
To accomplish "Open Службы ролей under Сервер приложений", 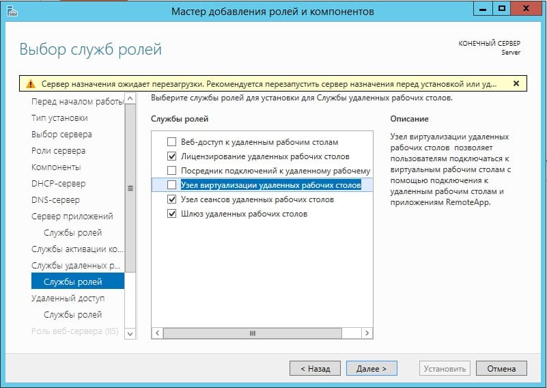I will (x=72, y=233).
